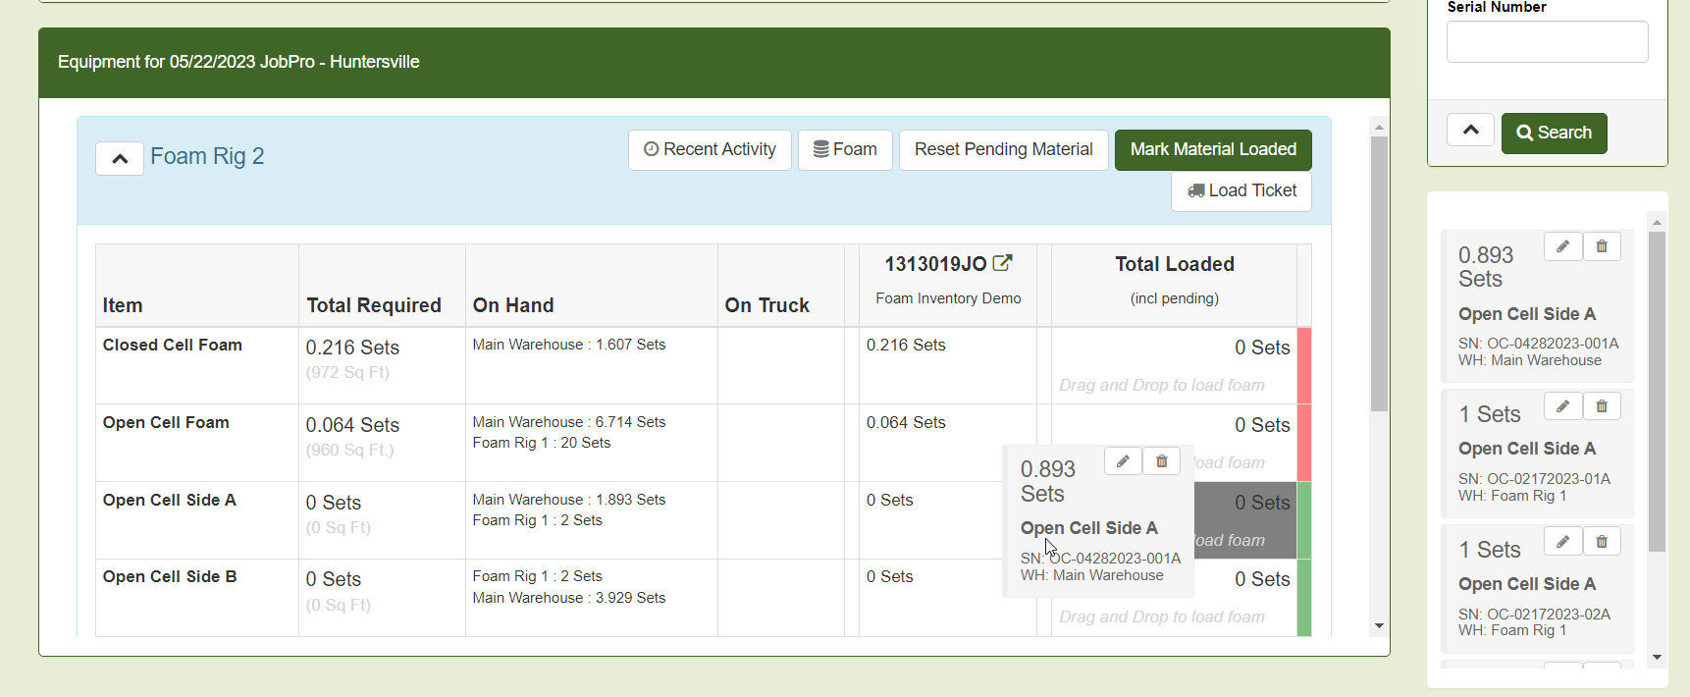Click trash icon on dragged 0.893 Sets card
Viewport: 1690px width, 697px height.
click(x=1161, y=461)
